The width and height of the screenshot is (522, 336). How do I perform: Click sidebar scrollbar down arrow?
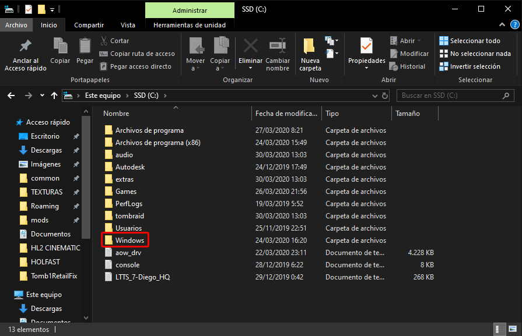click(x=86, y=318)
